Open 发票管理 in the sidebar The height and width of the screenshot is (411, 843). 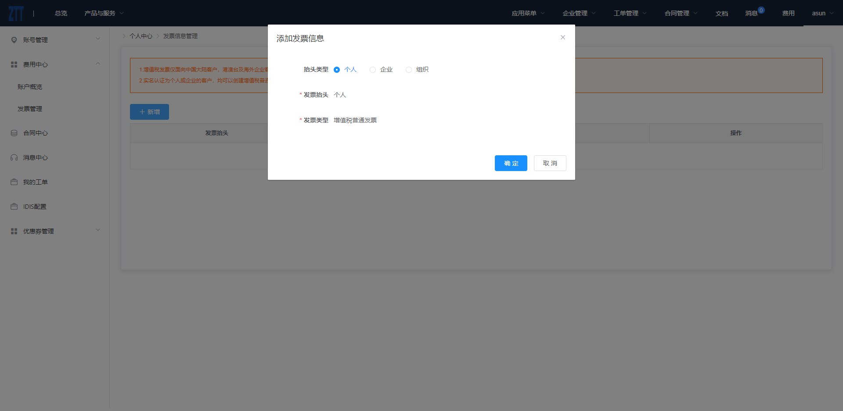(x=30, y=109)
